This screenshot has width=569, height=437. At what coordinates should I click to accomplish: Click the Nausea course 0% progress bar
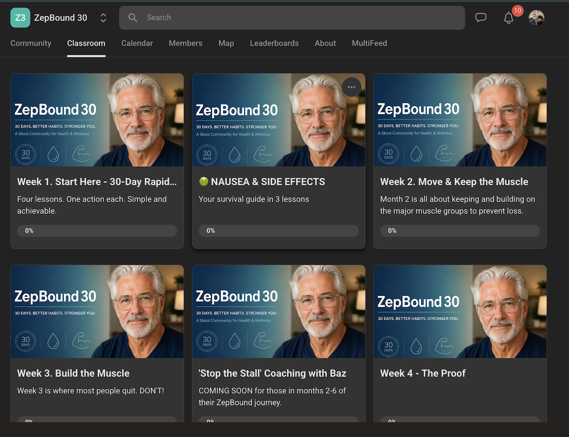278,231
